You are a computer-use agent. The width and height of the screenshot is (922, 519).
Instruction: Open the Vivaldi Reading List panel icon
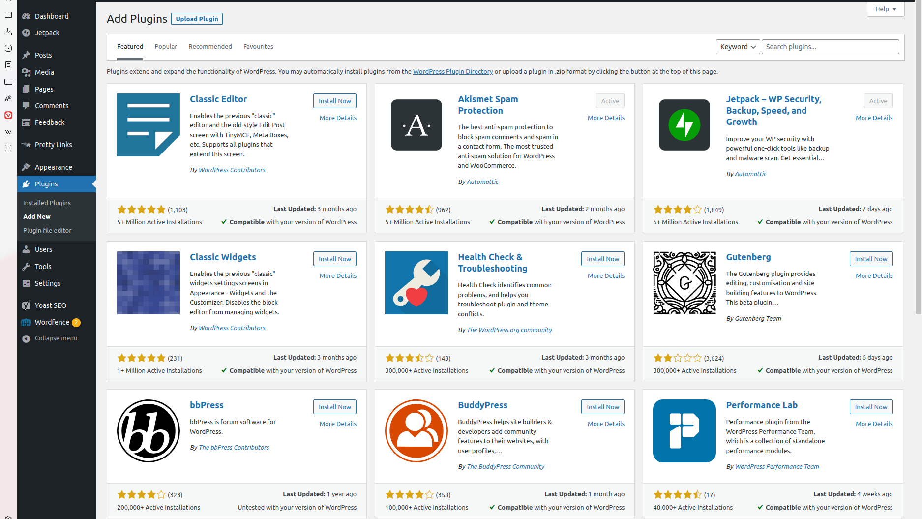(8, 15)
